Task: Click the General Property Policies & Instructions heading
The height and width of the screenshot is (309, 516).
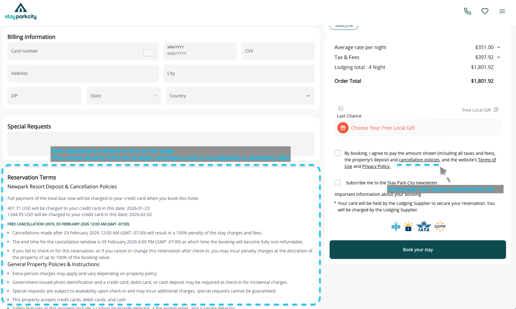Action: click(x=53, y=264)
